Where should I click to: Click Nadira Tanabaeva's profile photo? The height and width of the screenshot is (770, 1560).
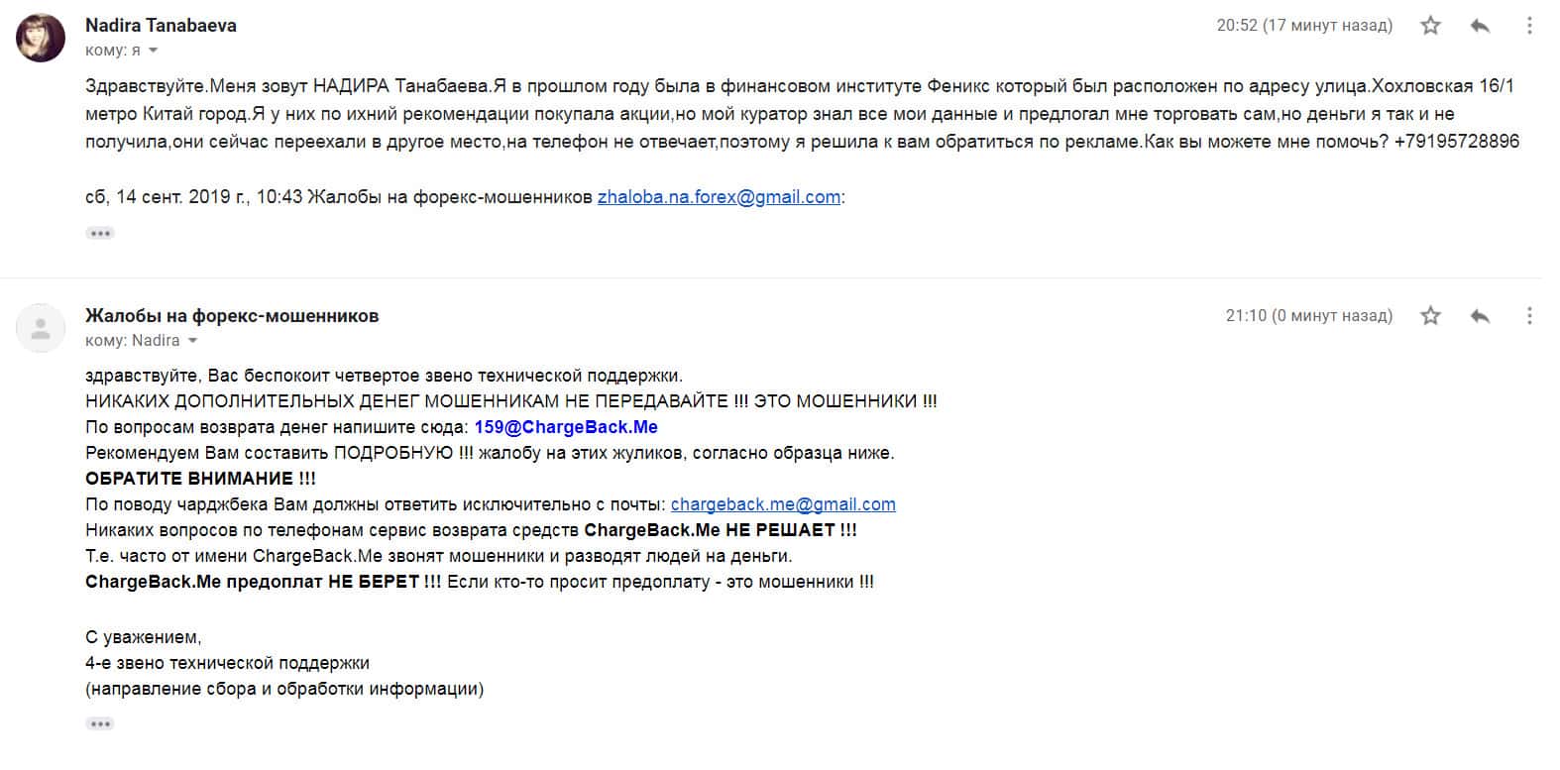pos(41,38)
